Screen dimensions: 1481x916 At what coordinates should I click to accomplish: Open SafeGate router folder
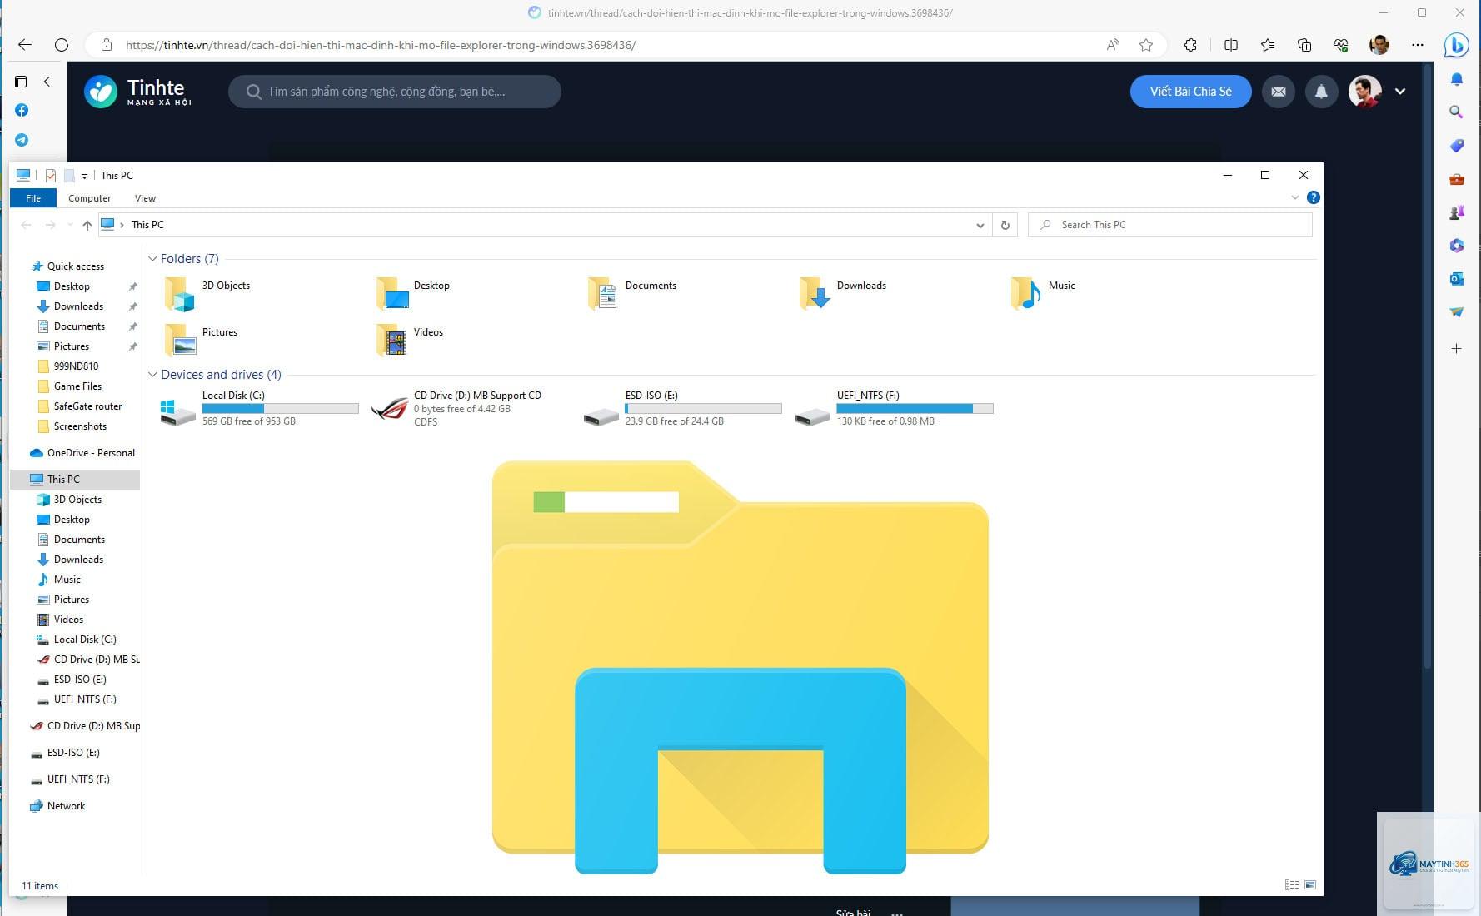click(x=80, y=406)
